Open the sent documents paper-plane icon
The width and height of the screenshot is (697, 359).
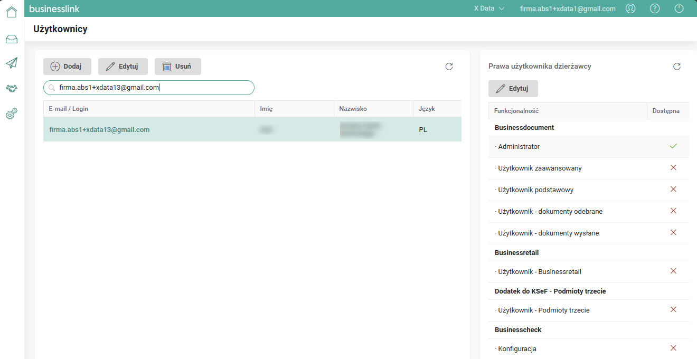point(12,63)
